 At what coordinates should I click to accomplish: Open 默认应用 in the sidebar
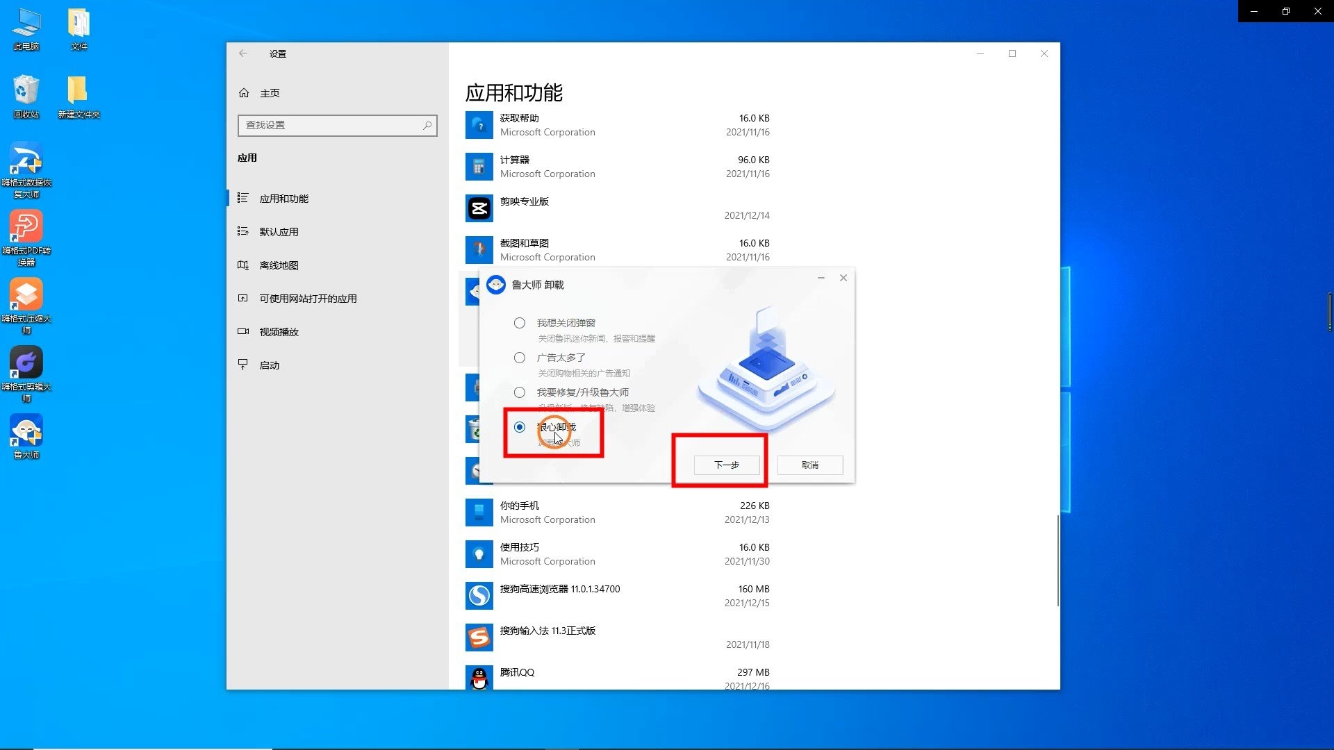click(x=337, y=232)
